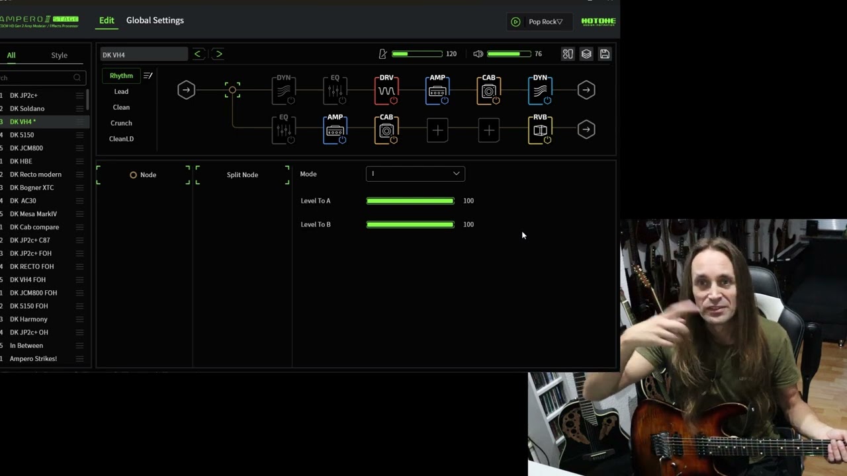Screen dimensions: 847x476
Task: Toggle power on the bottom CAB block
Action: click(x=394, y=140)
